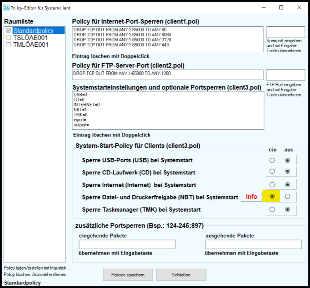Disable NBT file sharing lock via 'aus'

pyautogui.click(x=287, y=197)
